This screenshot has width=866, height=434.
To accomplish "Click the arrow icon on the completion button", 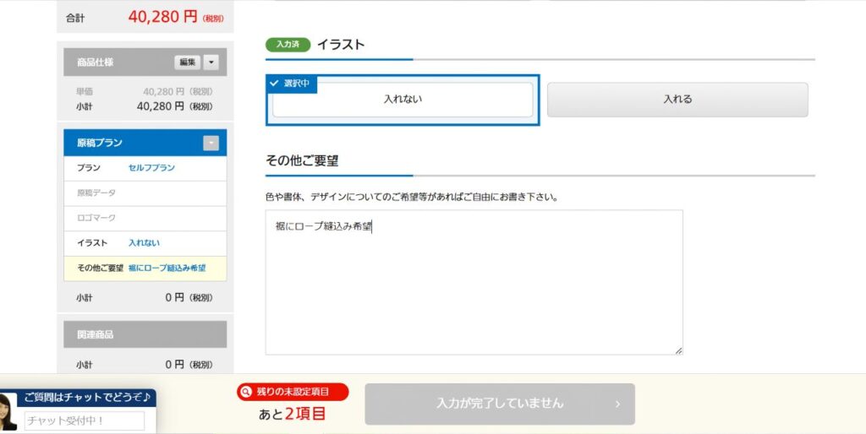I will click(617, 404).
